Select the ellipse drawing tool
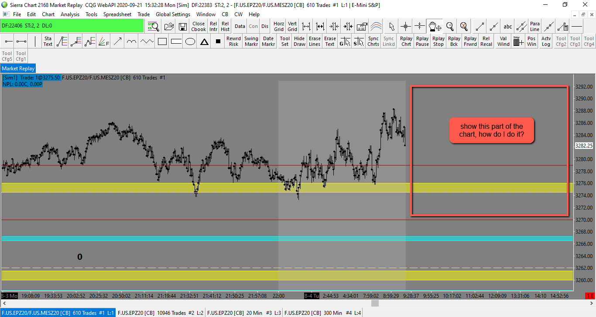The image size is (596, 317). 190,41
